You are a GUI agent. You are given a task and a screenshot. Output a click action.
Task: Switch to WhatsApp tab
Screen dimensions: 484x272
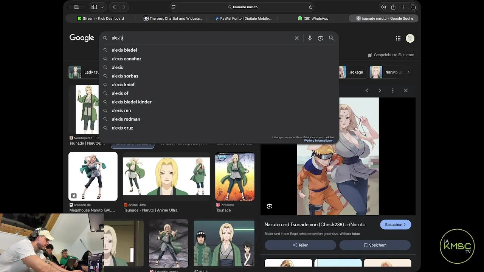click(313, 18)
